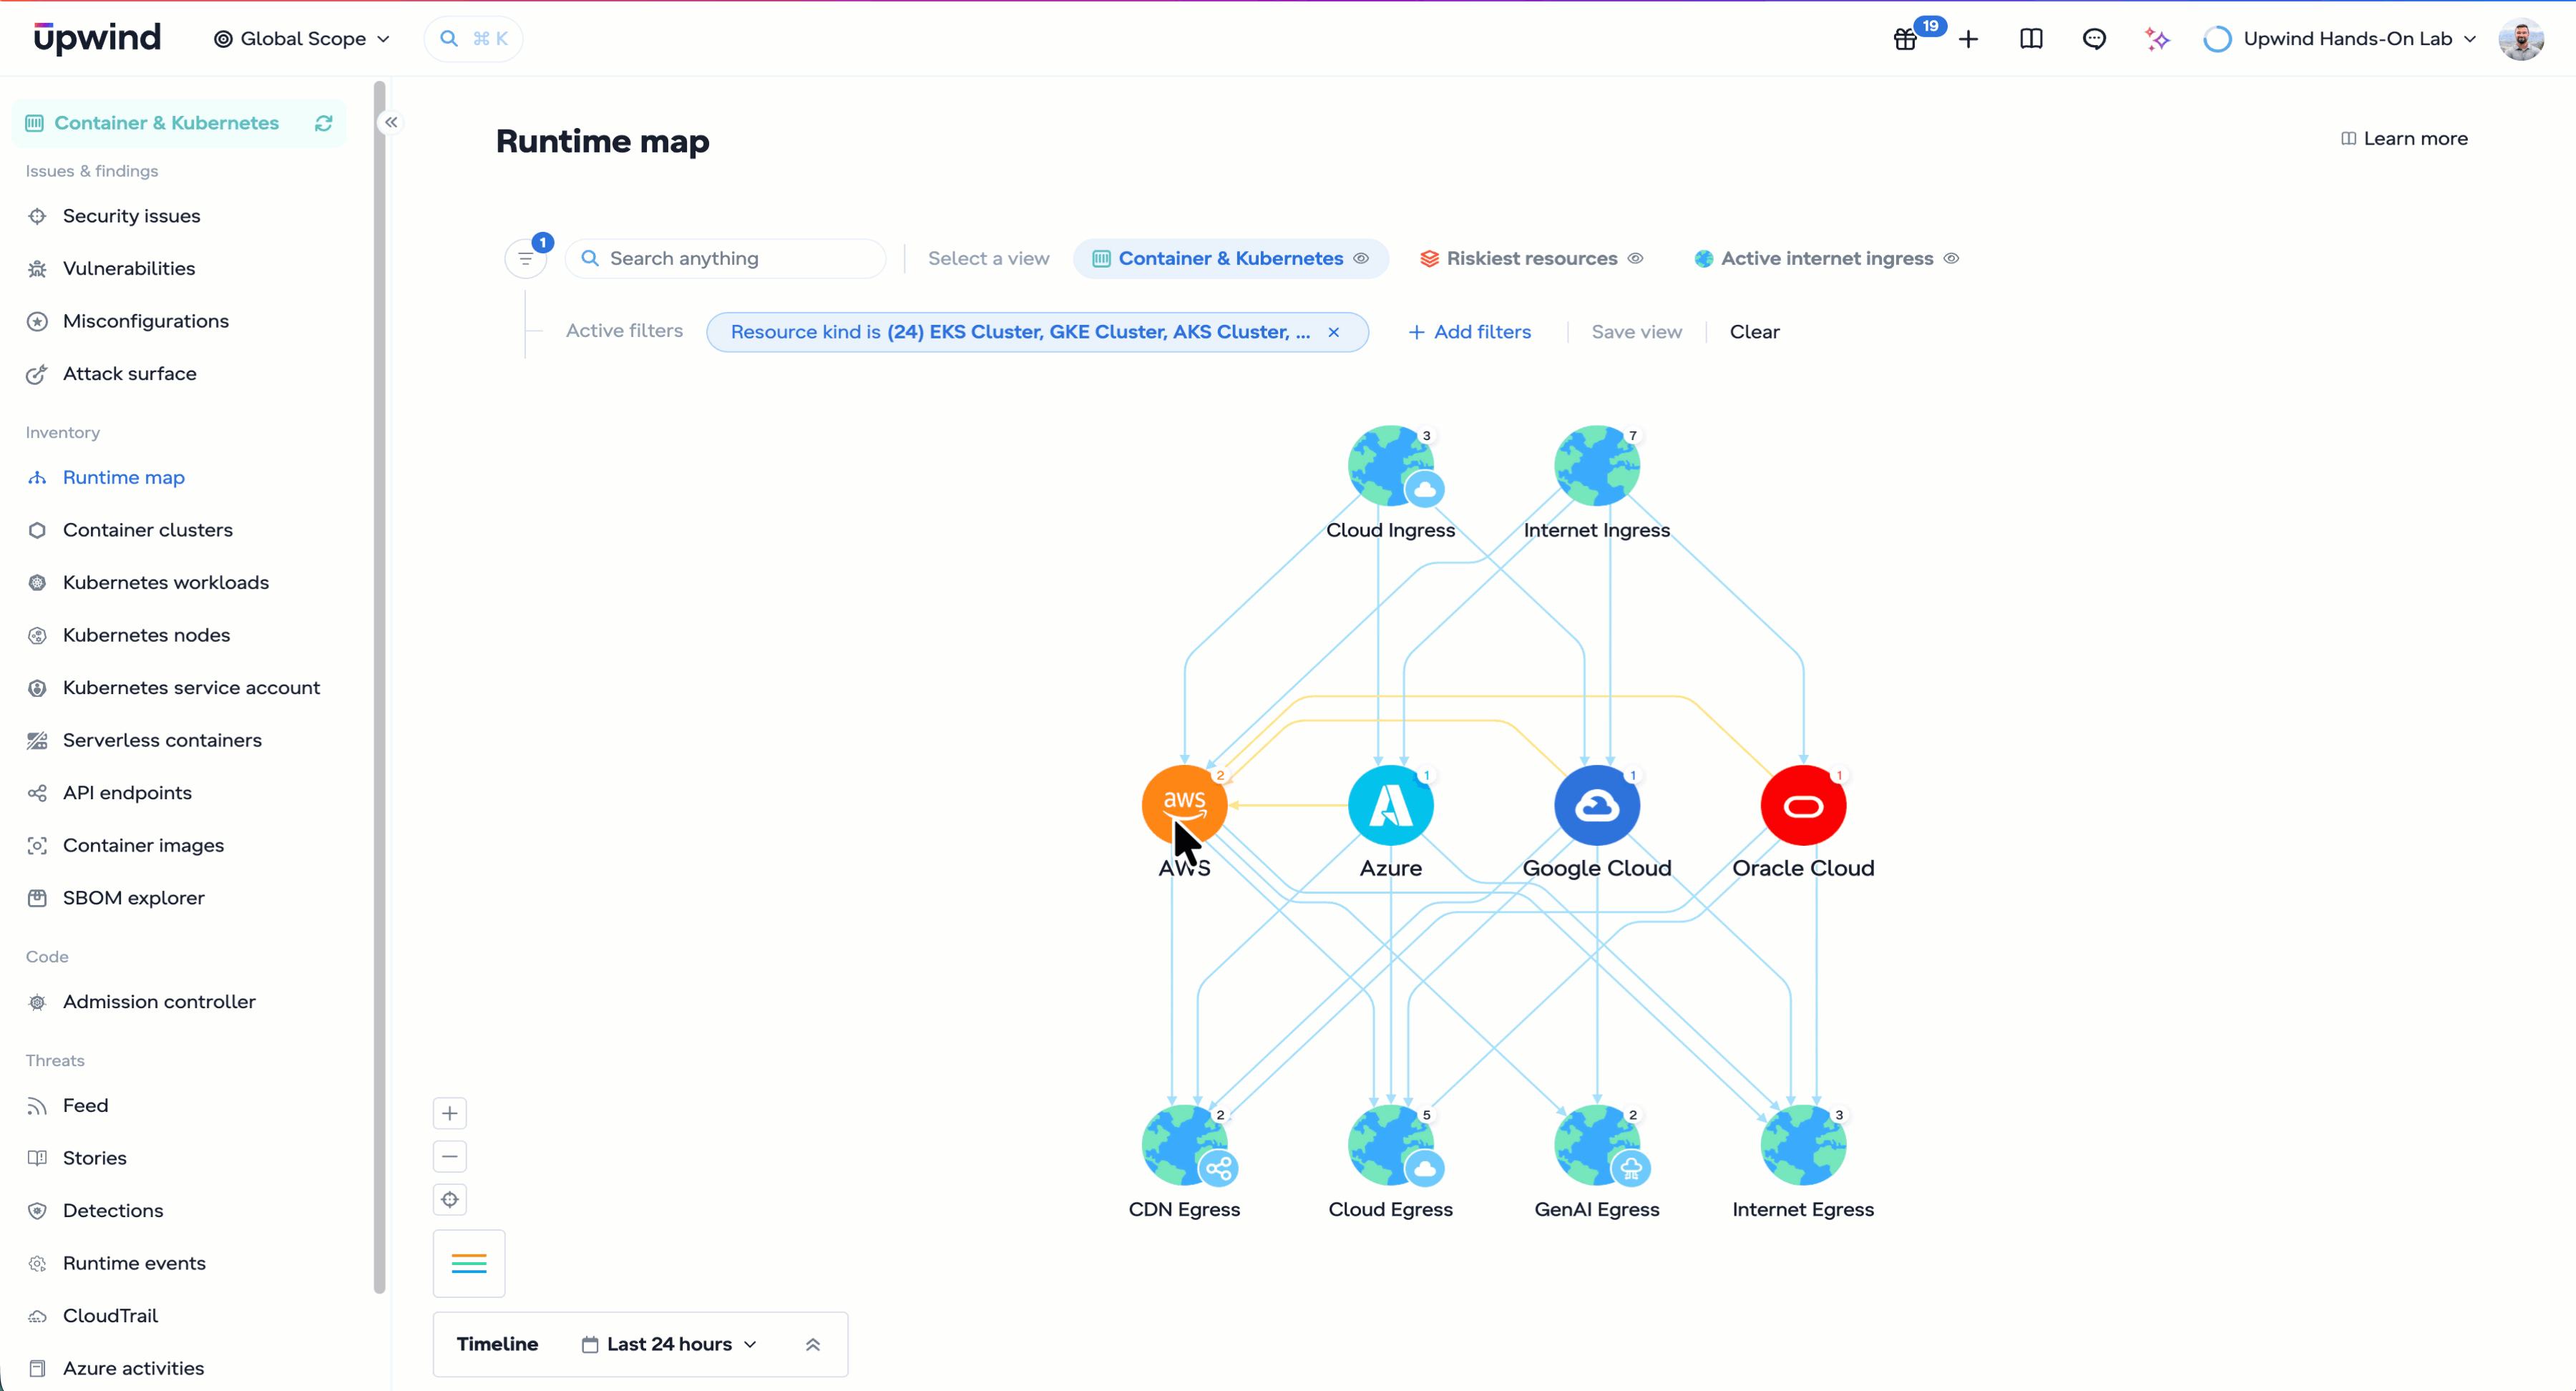Image resolution: width=2576 pixels, height=1391 pixels.
Task: Launch the AI sparkle assistant
Action: pos(2157,39)
